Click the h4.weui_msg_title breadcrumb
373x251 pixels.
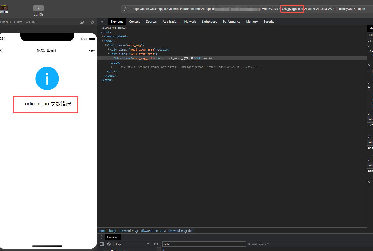pyautogui.click(x=181, y=231)
